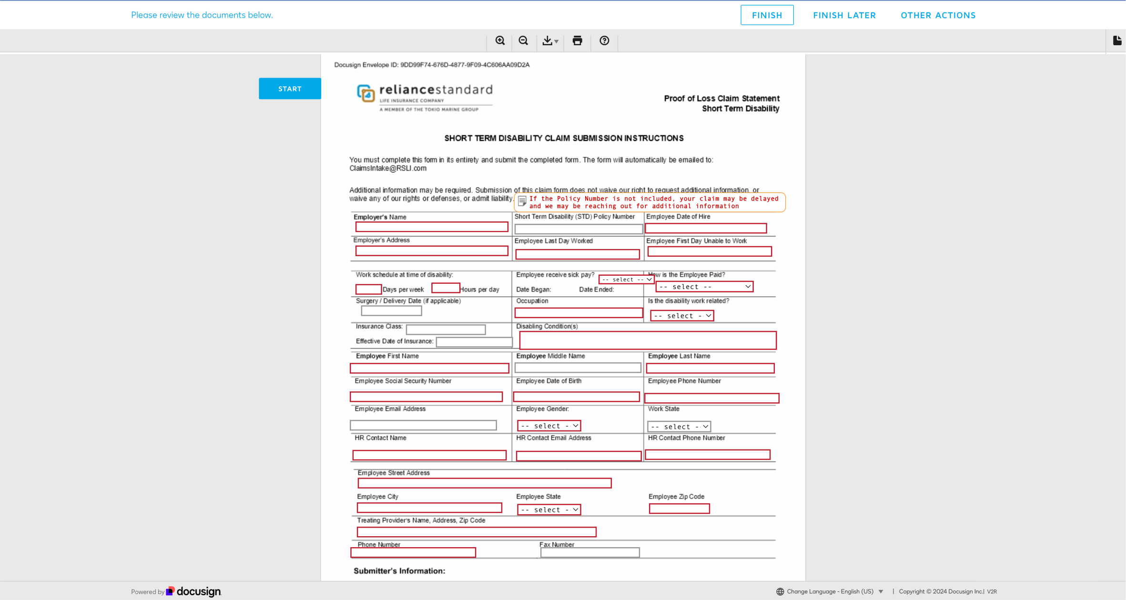The height and width of the screenshot is (600, 1126).
Task: Click the HR Contact Name field
Action: [x=429, y=455]
